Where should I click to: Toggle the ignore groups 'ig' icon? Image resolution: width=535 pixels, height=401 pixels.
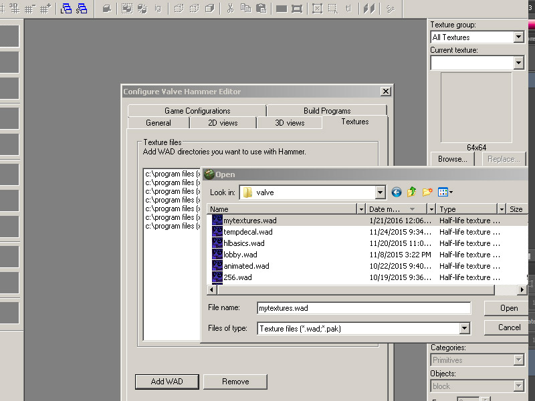(158, 8)
